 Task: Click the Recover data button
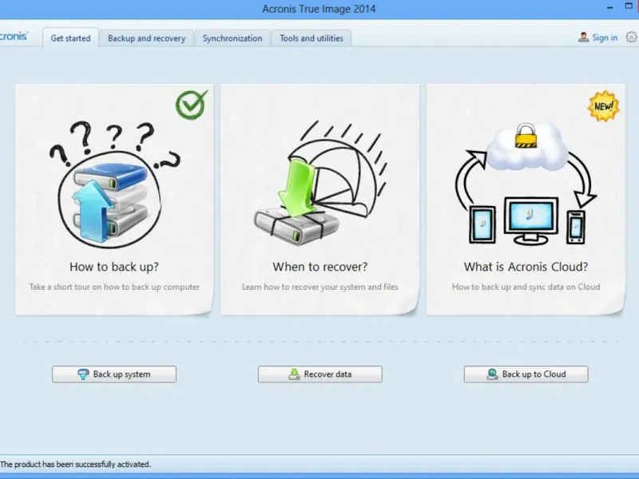pyautogui.click(x=320, y=374)
